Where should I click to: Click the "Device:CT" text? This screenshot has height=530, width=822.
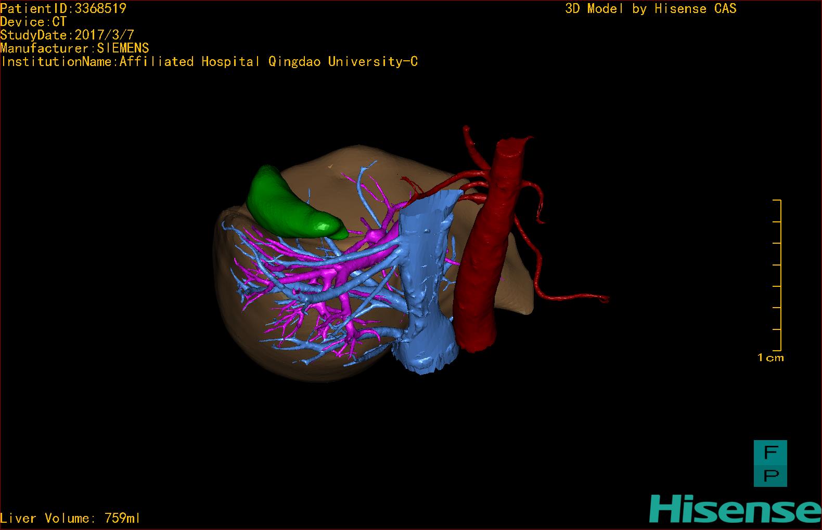pyautogui.click(x=33, y=22)
